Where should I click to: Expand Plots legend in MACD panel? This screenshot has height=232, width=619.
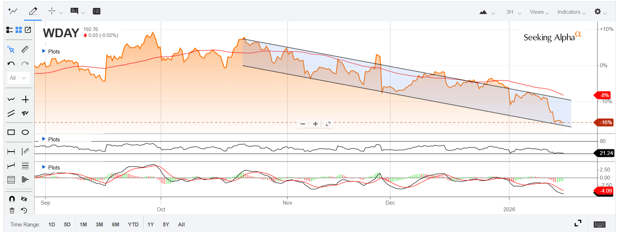click(x=51, y=167)
